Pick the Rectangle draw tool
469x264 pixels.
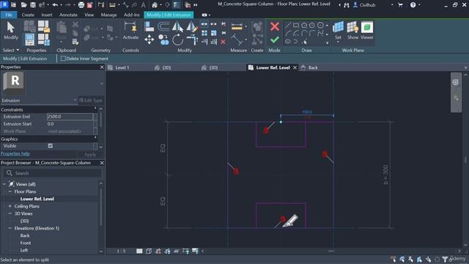tap(296, 25)
